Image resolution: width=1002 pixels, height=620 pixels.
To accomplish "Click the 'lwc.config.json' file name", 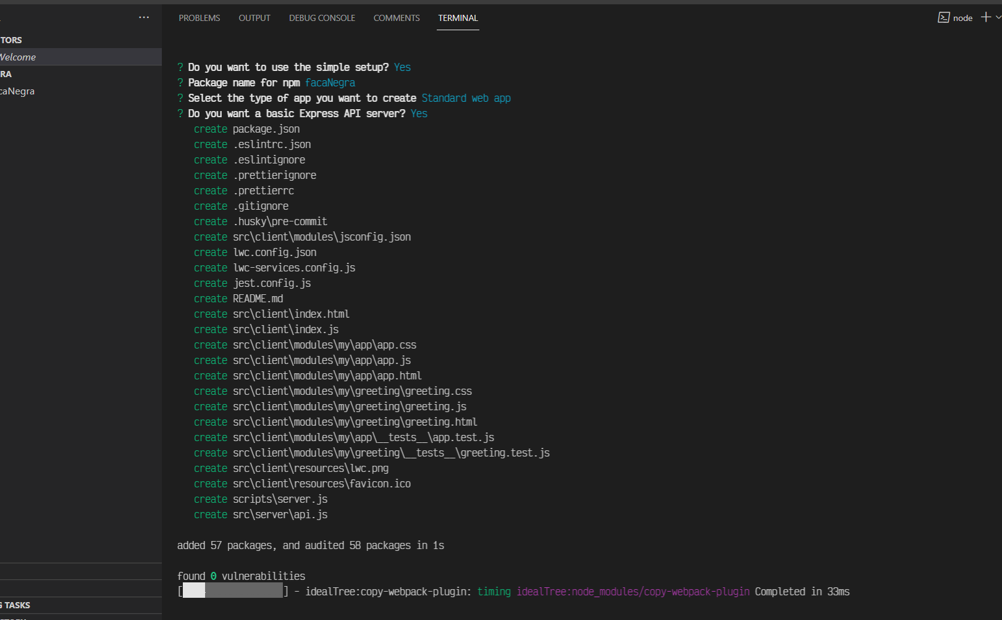I will (x=274, y=252).
